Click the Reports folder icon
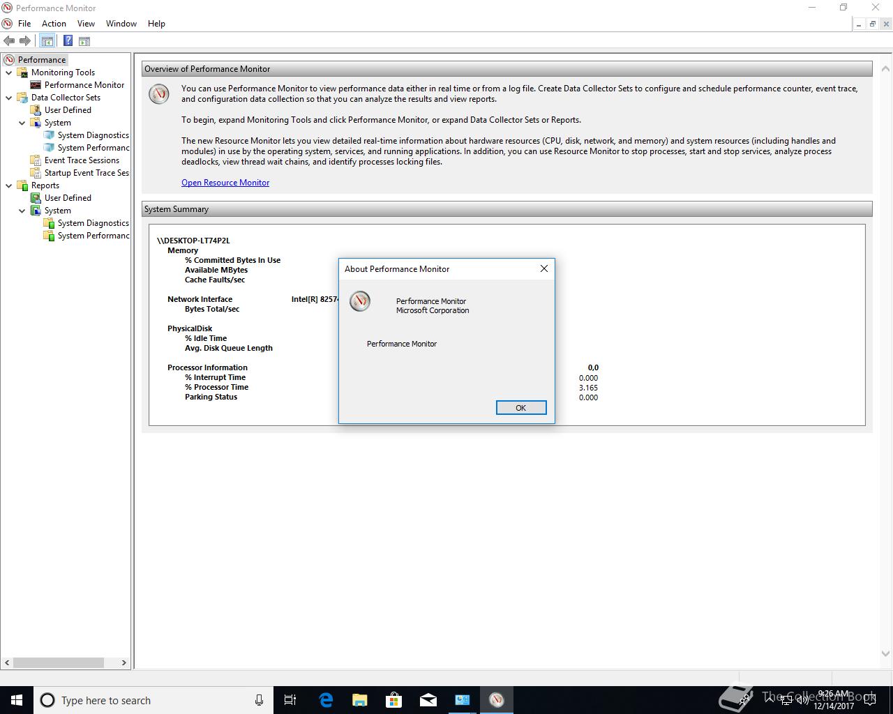The height and width of the screenshot is (714, 893). point(22,185)
